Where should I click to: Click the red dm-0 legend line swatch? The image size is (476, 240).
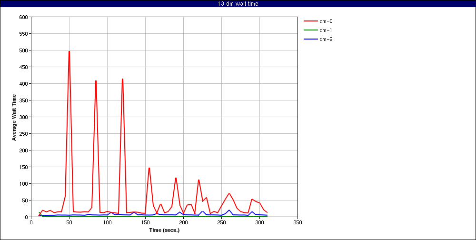pos(310,21)
